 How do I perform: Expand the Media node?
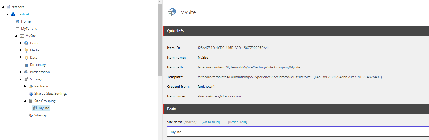click(21, 50)
